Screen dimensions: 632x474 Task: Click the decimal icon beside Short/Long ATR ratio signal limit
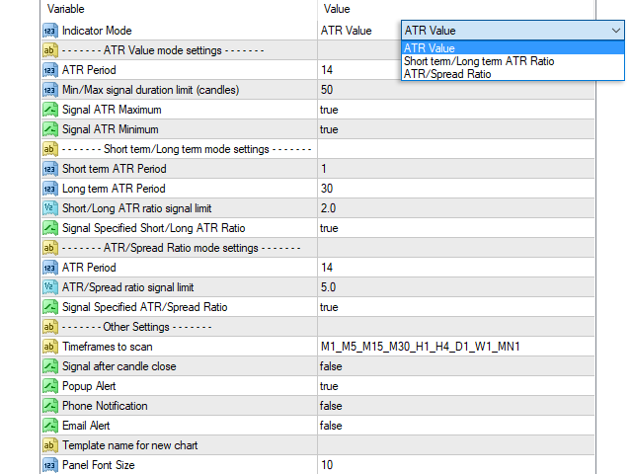pyautogui.click(x=50, y=208)
